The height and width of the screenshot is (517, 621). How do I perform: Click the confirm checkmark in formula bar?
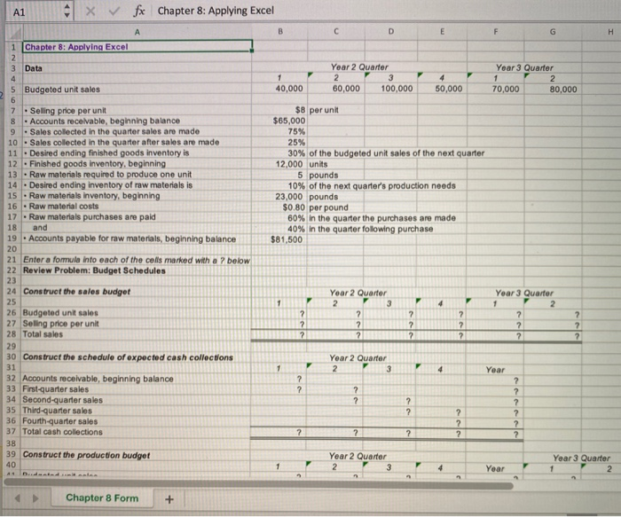[114, 11]
